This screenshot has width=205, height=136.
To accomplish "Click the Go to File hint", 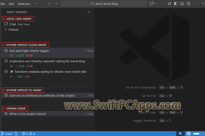I will (x=149, y=96).
